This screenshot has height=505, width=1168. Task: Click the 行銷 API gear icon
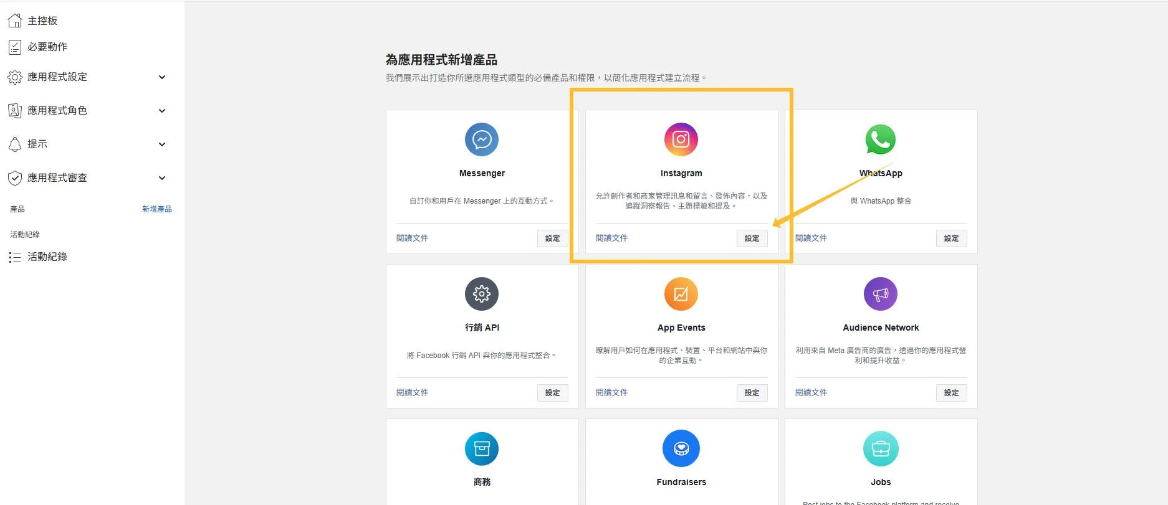pyautogui.click(x=482, y=294)
